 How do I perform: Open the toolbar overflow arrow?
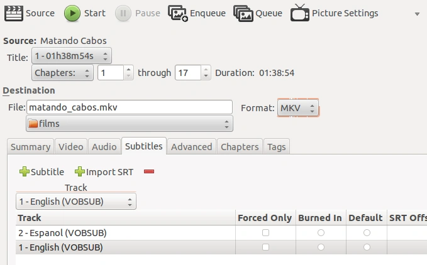tap(417, 13)
